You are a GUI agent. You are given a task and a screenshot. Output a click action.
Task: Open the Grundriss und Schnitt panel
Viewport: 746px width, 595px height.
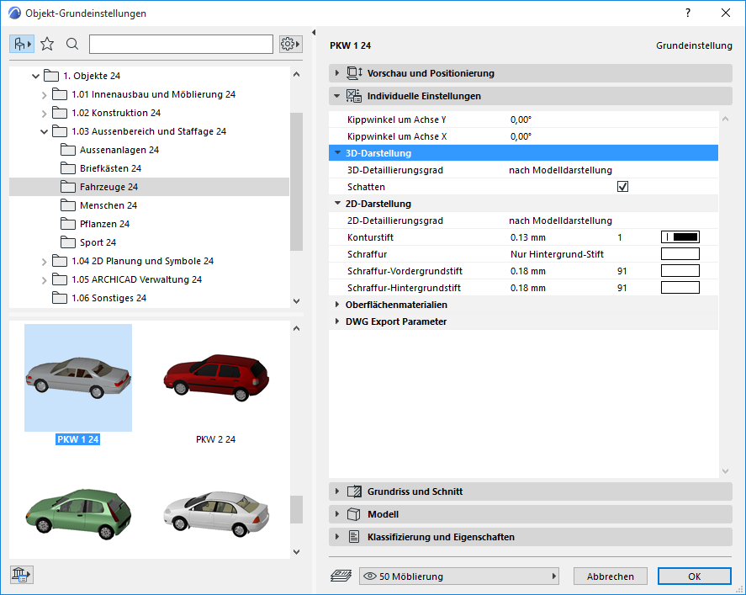(x=415, y=491)
